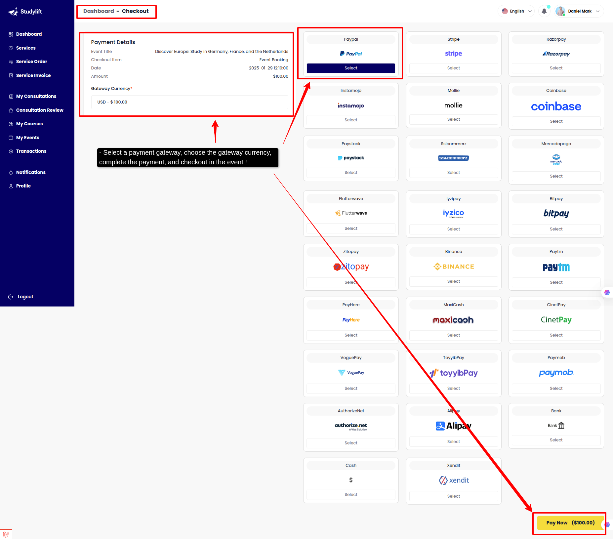
Task: Click the Binance logo
Action: pyautogui.click(x=453, y=267)
